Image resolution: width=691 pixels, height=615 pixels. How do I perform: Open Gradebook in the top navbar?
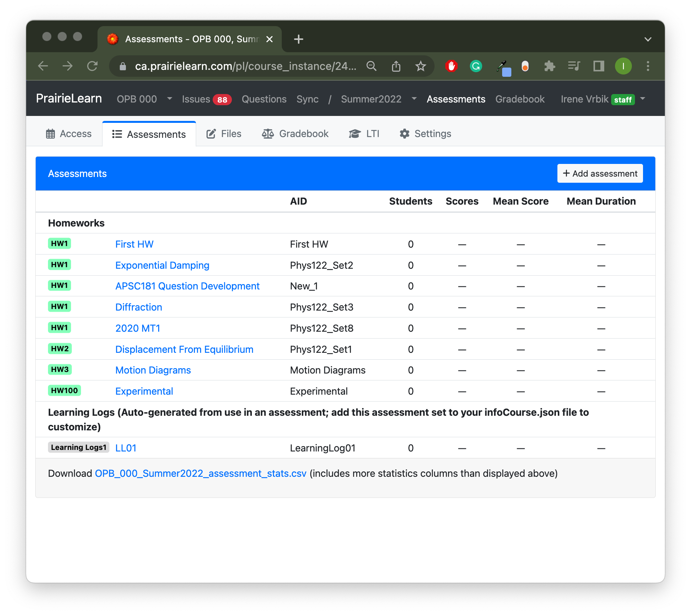coord(520,99)
